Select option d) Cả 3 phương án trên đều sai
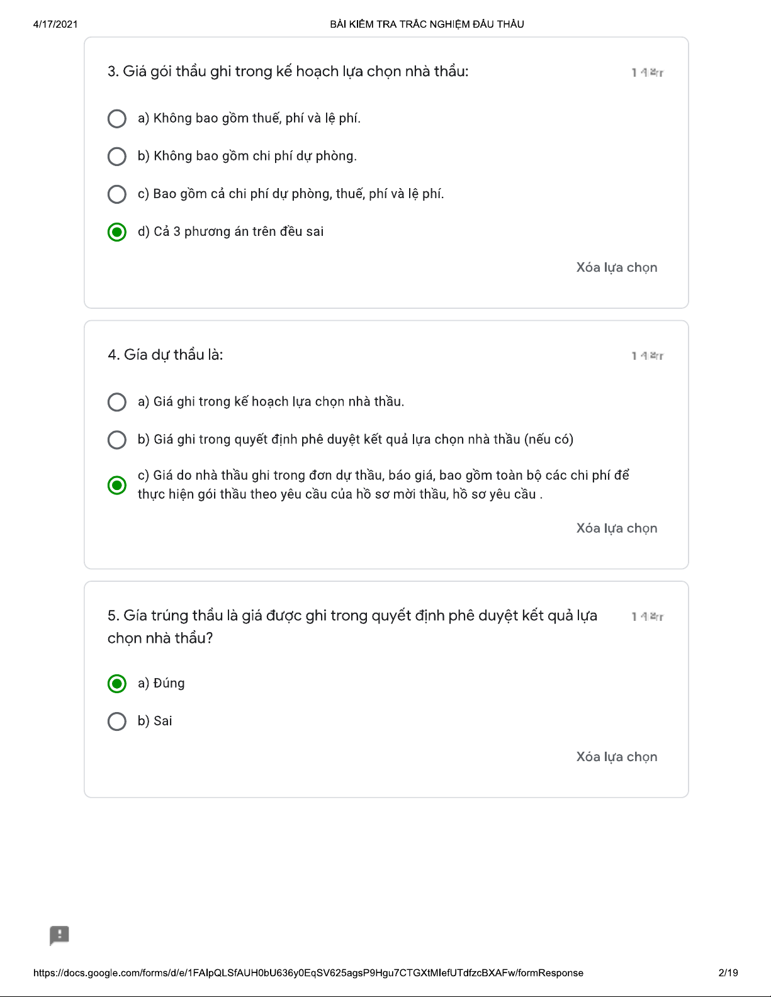This screenshot has width=771, height=997. (x=117, y=231)
